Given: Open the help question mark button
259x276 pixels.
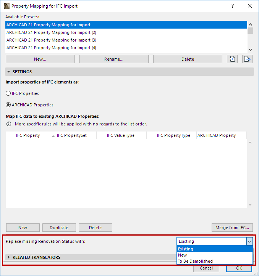Looking at the screenshot, I should point(233,6).
